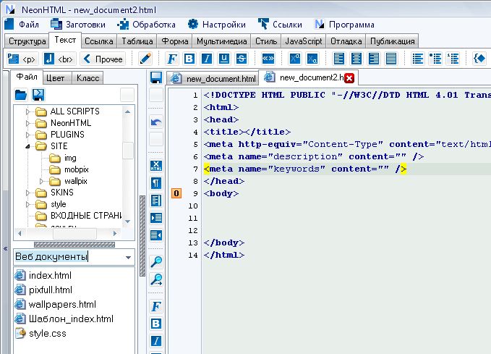The height and width of the screenshot is (354, 491).
Task: Open the Настройки menu
Action: click(217, 25)
